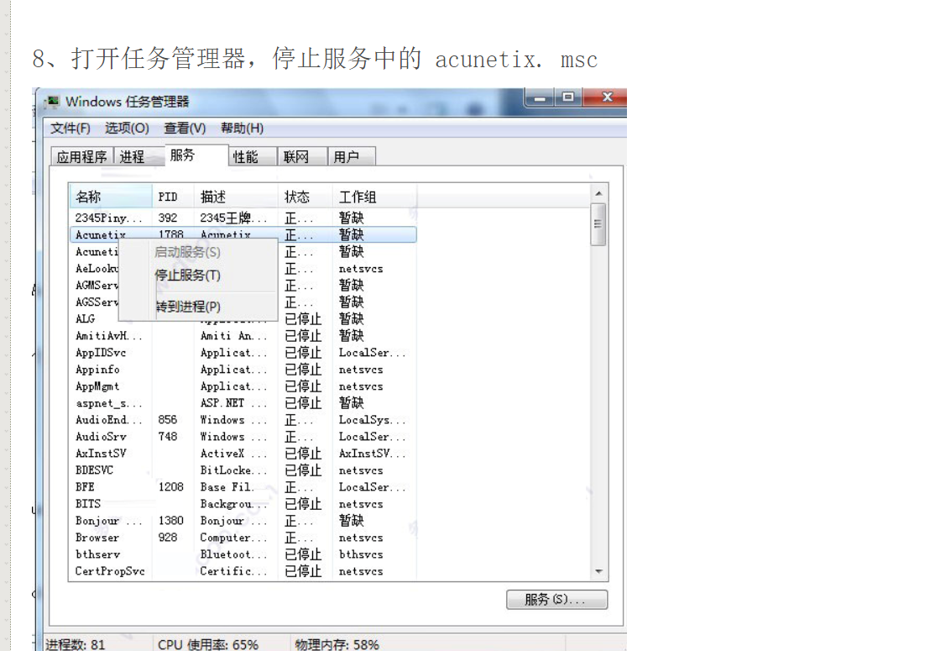The width and height of the screenshot is (935, 651).
Task: Select the AppMgmt service row
Action: (243, 386)
